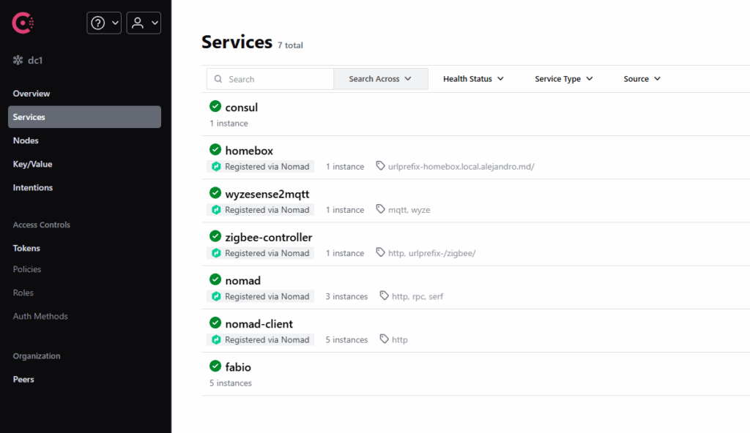Image resolution: width=750 pixels, height=433 pixels.
Task: Click the Nomad badge icon under nomad-client
Action: point(216,340)
